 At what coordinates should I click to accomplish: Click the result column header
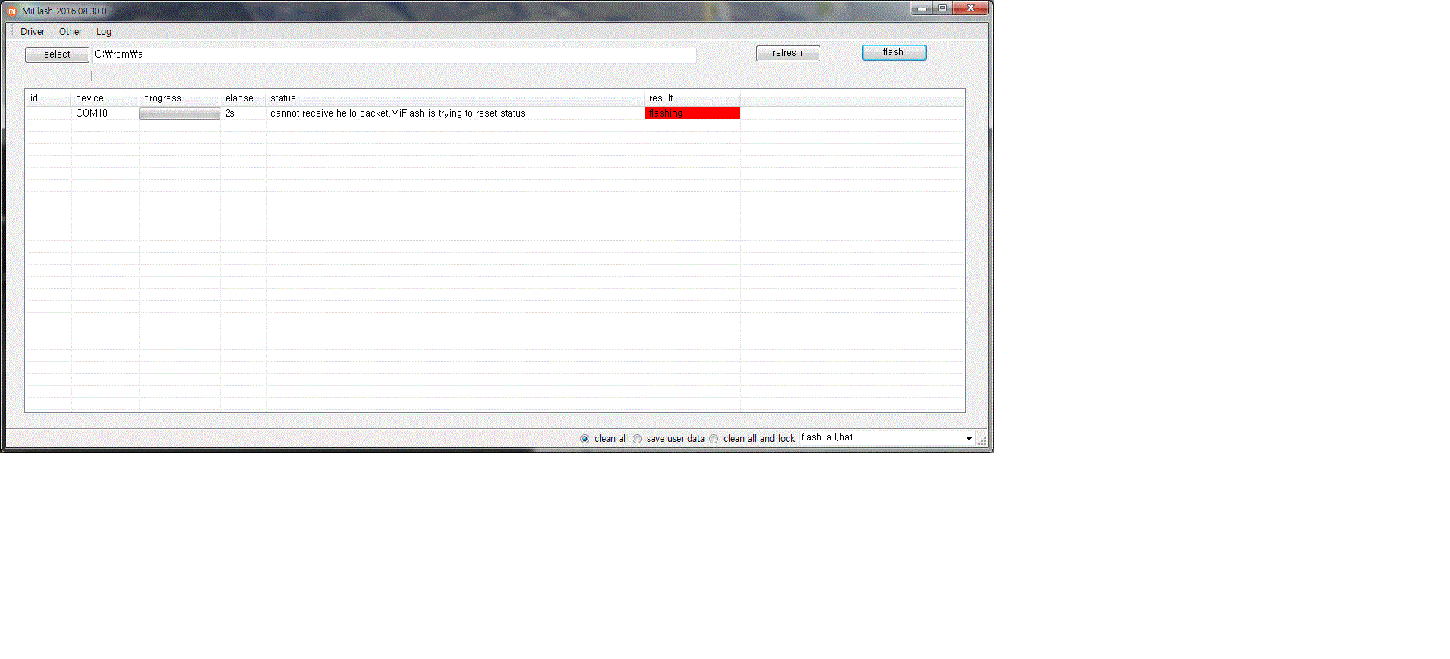(x=692, y=98)
